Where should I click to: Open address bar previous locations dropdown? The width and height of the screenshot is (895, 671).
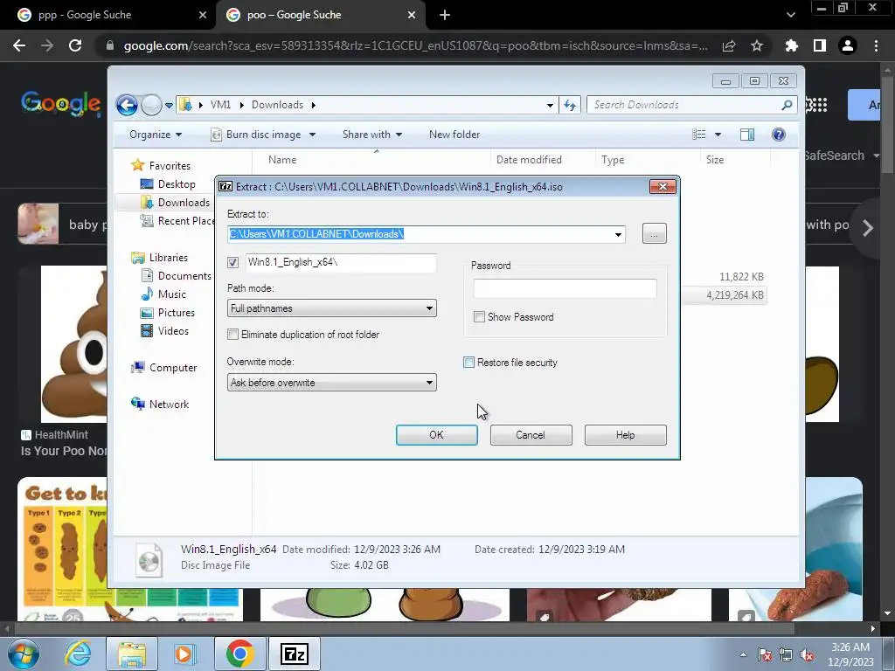tap(550, 105)
